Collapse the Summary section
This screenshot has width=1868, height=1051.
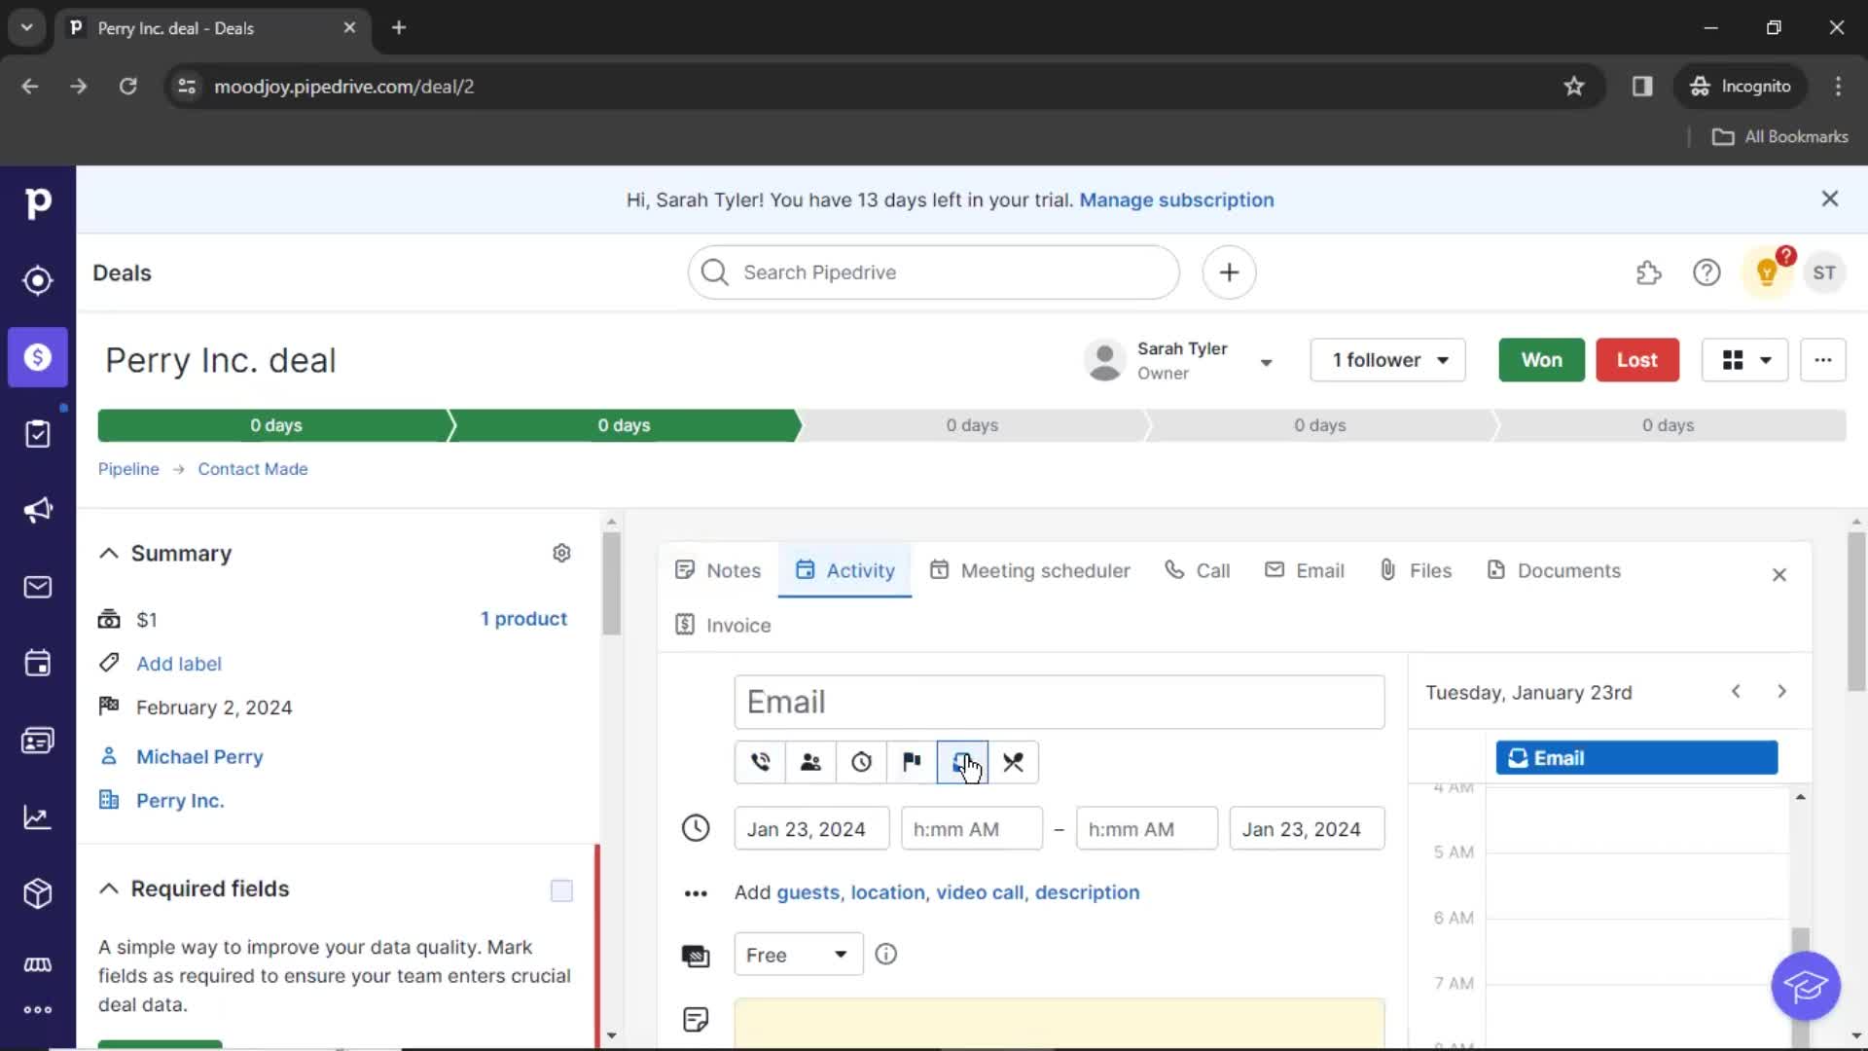[x=109, y=553]
